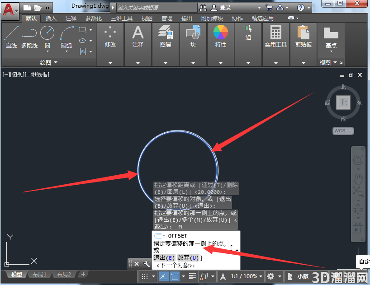370x285 pixels.
Task: Select the pan hand tool in navigation bar
Action: (x=358, y=179)
